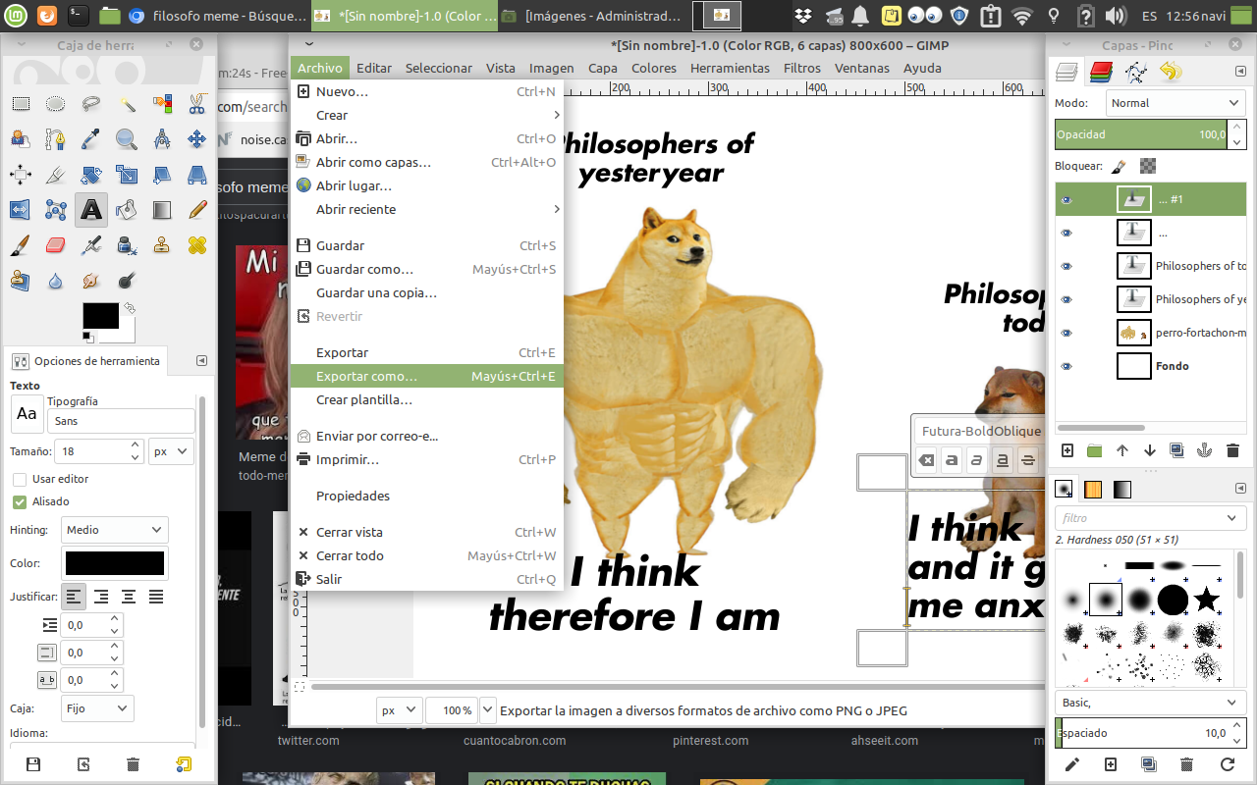The image size is (1257, 785).
Task: Hide the Fondo layer
Action: (1066, 366)
